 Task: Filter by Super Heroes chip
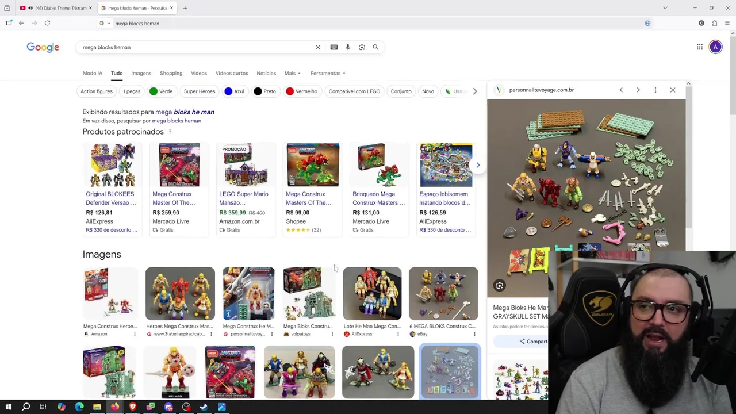(x=200, y=91)
